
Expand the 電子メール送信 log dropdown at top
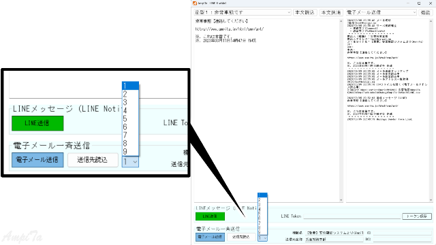tap(381, 12)
